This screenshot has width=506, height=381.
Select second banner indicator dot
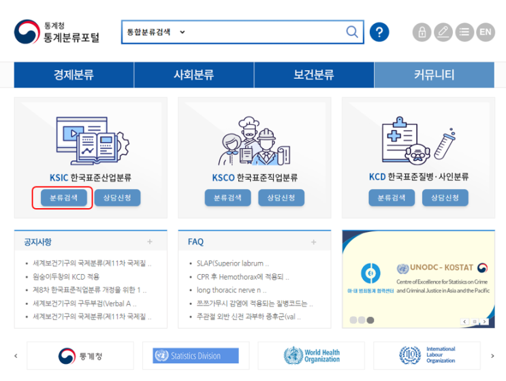362,320
